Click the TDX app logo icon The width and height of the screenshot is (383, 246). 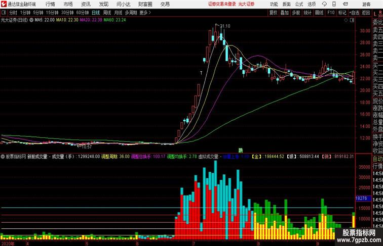[4, 4]
